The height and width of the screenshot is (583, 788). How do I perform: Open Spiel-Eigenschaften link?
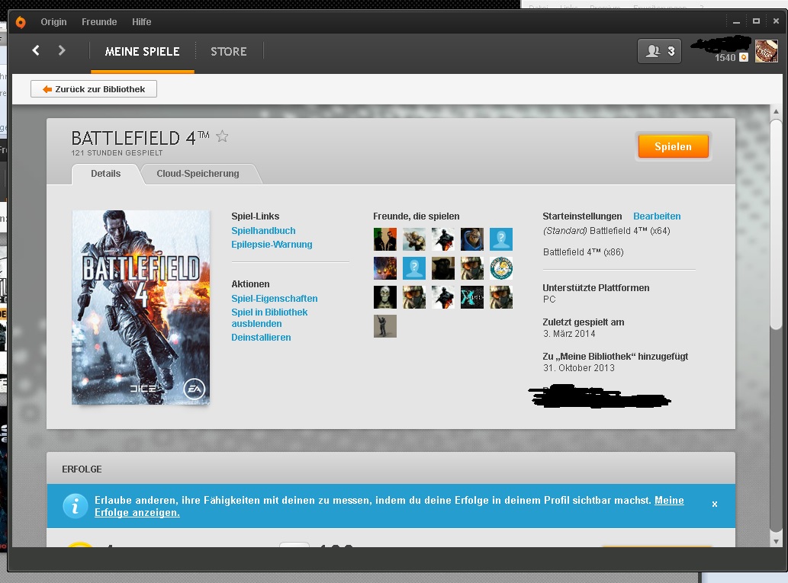[275, 298]
